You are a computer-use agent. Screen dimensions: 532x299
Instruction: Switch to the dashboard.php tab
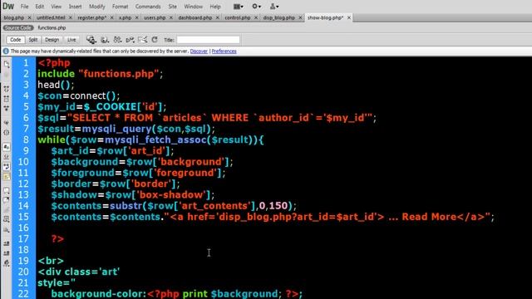pos(195,17)
